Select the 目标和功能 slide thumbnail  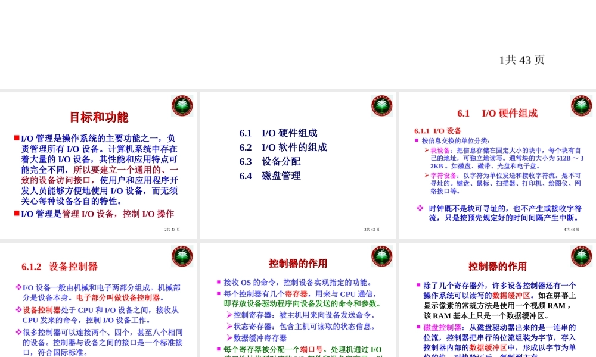coord(98,165)
